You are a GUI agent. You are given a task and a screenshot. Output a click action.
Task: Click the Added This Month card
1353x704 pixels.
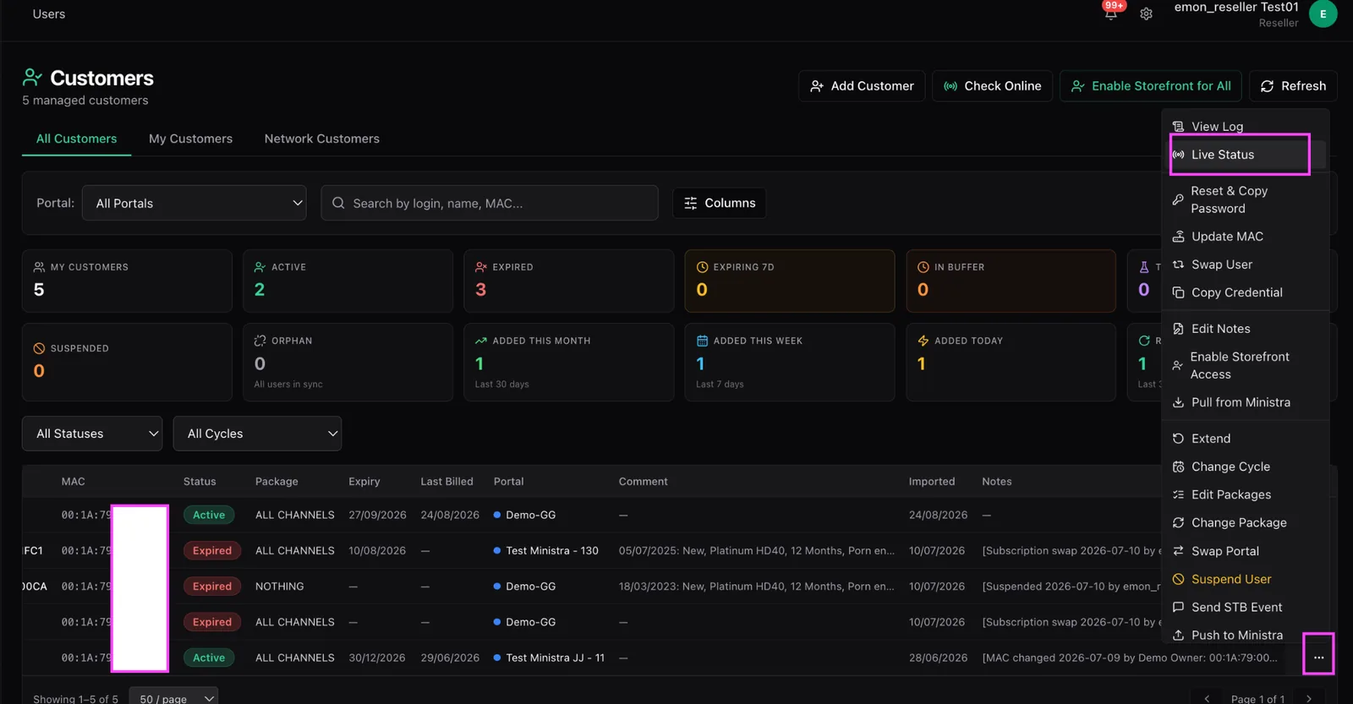[x=569, y=362]
